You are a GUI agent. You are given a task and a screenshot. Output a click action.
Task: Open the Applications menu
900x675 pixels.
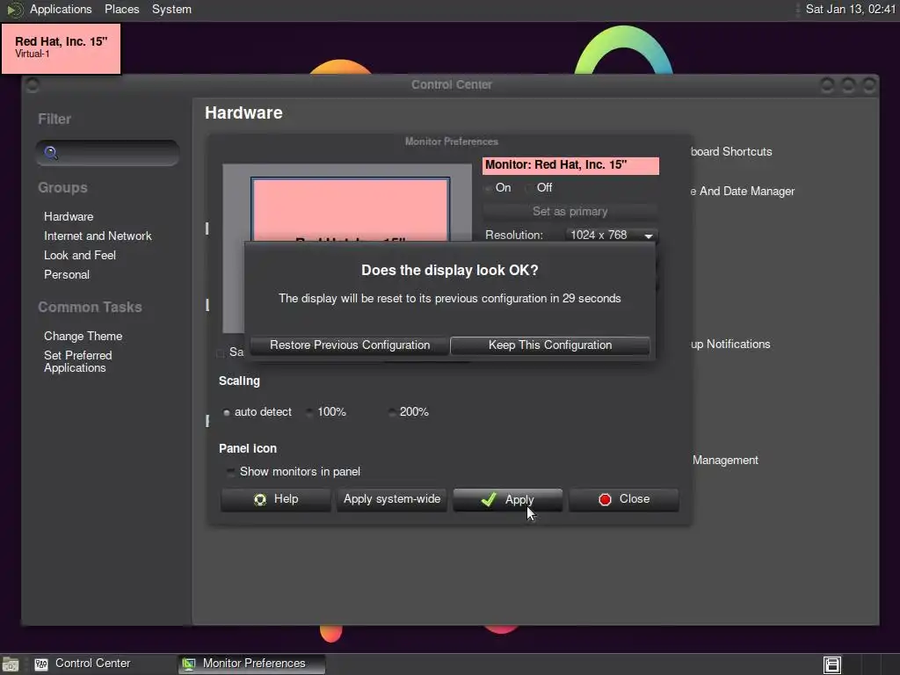(61, 9)
